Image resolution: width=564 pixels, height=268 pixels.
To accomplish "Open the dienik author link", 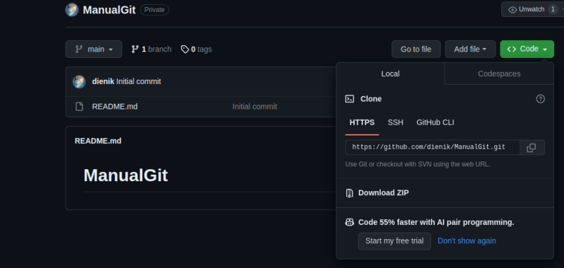I will [103, 82].
